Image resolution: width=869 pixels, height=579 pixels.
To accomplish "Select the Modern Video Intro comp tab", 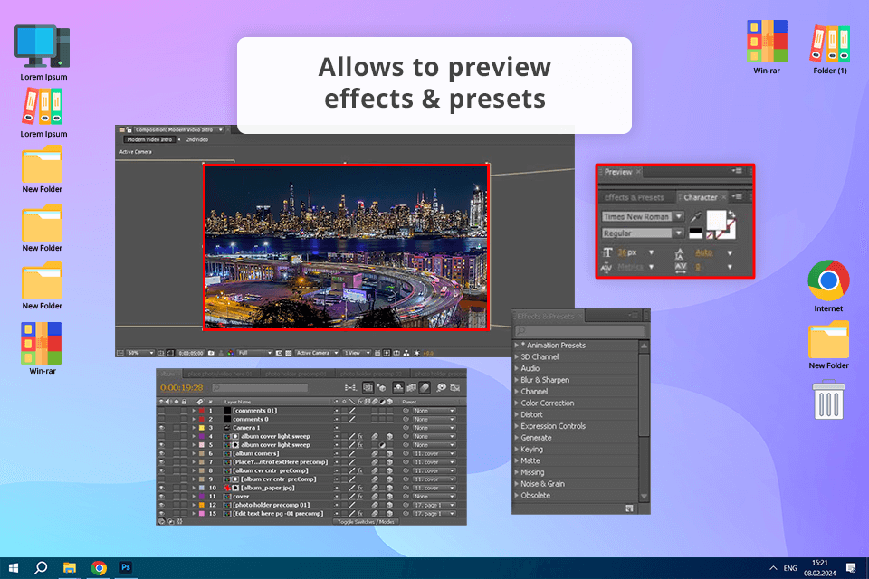I will (x=149, y=139).
